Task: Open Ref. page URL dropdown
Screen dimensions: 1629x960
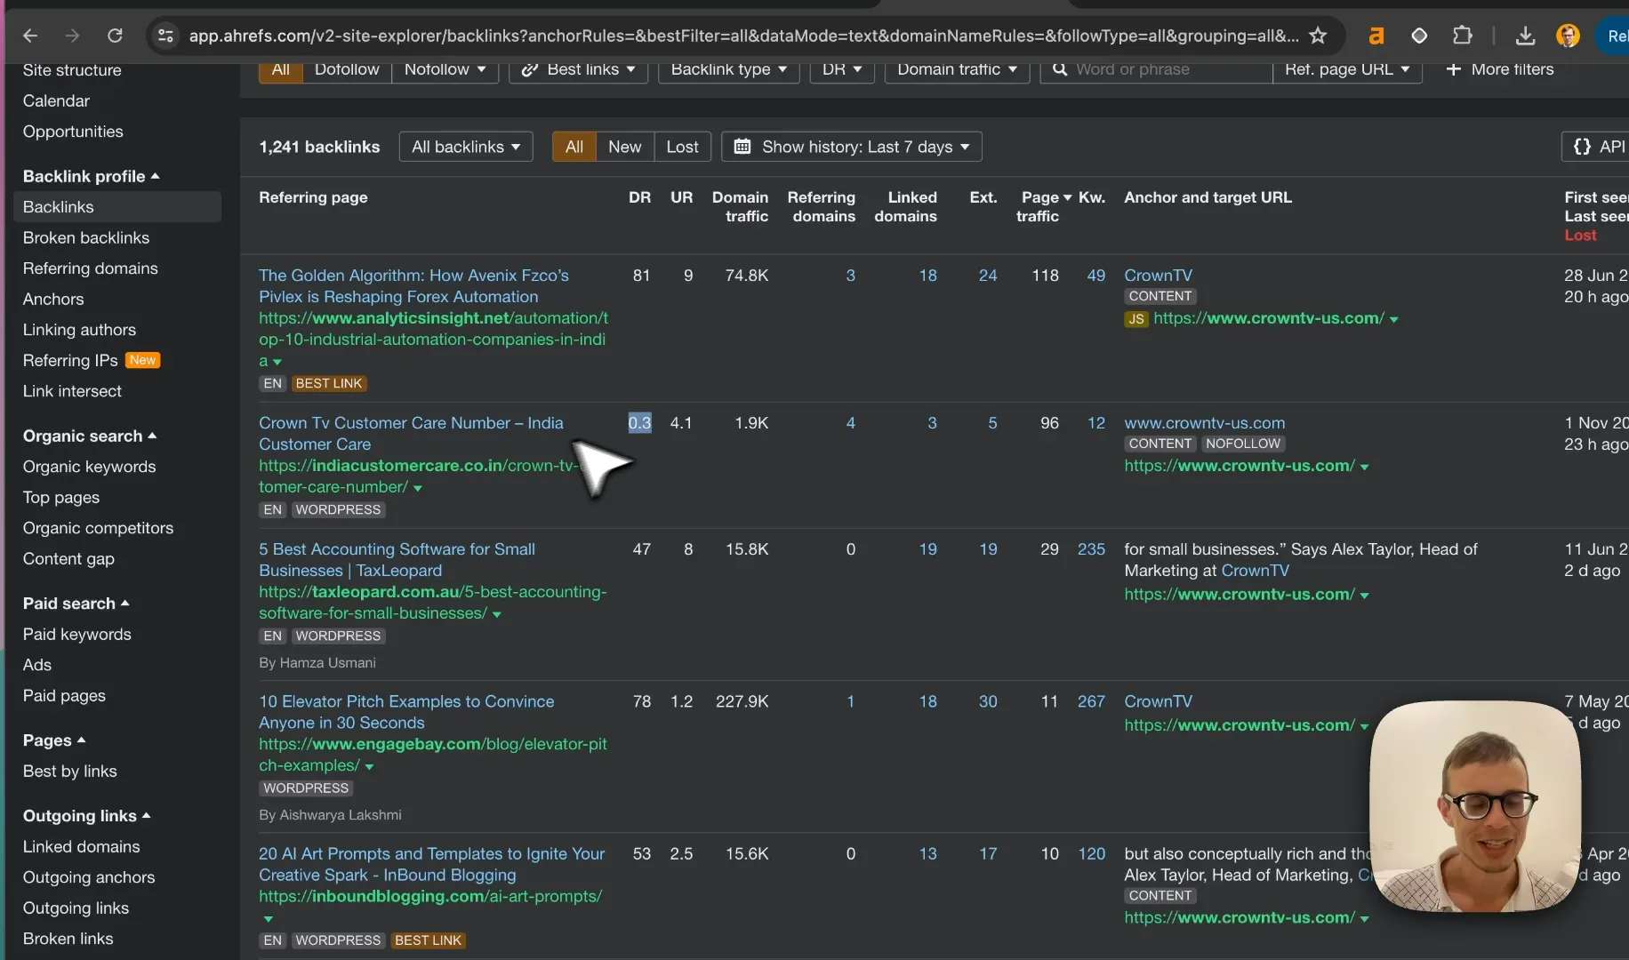Action: [x=1347, y=69]
